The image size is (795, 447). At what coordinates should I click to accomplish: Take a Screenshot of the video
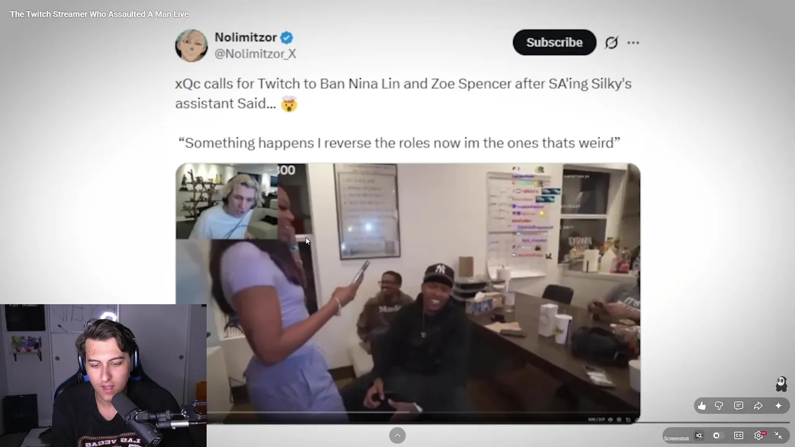676,438
